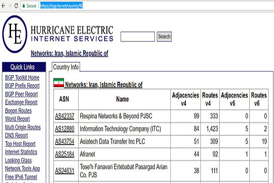Click the Search button
274x183 pixels.
tap(164, 37)
